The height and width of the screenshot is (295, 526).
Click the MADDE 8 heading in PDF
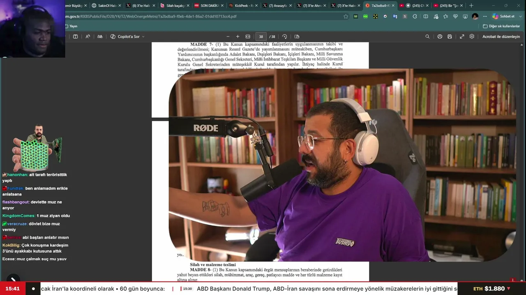pyautogui.click(x=200, y=270)
